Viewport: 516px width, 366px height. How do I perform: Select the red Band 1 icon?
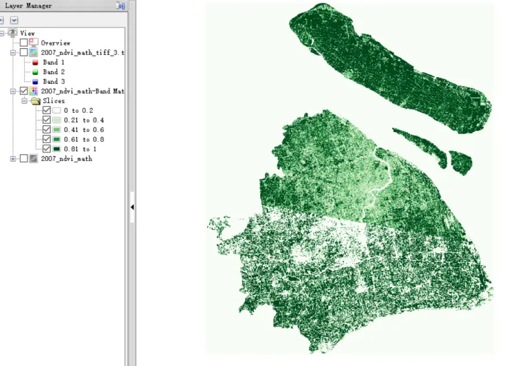click(34, 62)
